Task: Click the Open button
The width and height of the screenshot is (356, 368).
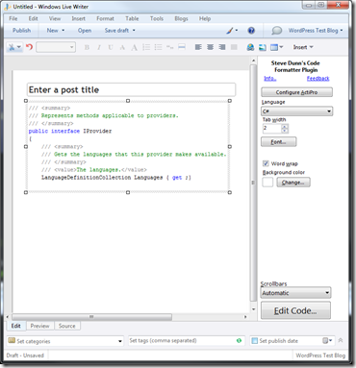Action: coord(85,31)
